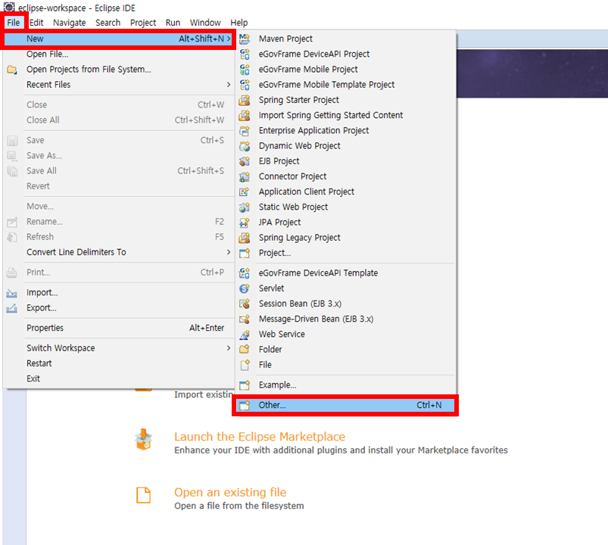The height and width of the screenshot is (545, 608).
Task: Open the File menu
Action: [x=14, y=23]
